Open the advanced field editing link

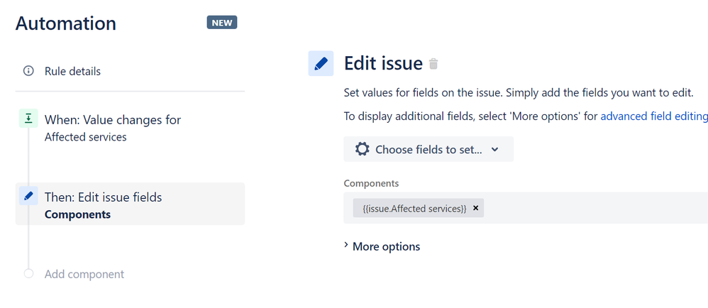(654, 116)
